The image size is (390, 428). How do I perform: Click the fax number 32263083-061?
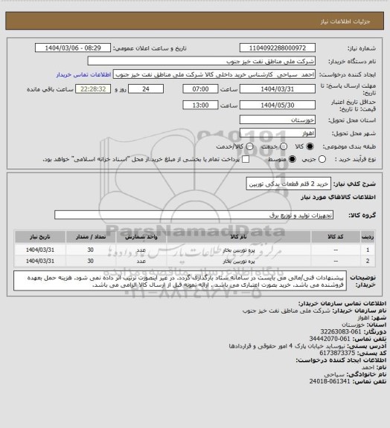click(x=341, y=331)
